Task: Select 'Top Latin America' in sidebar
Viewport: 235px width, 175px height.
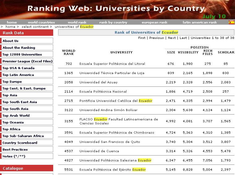Action: point(18,75)
